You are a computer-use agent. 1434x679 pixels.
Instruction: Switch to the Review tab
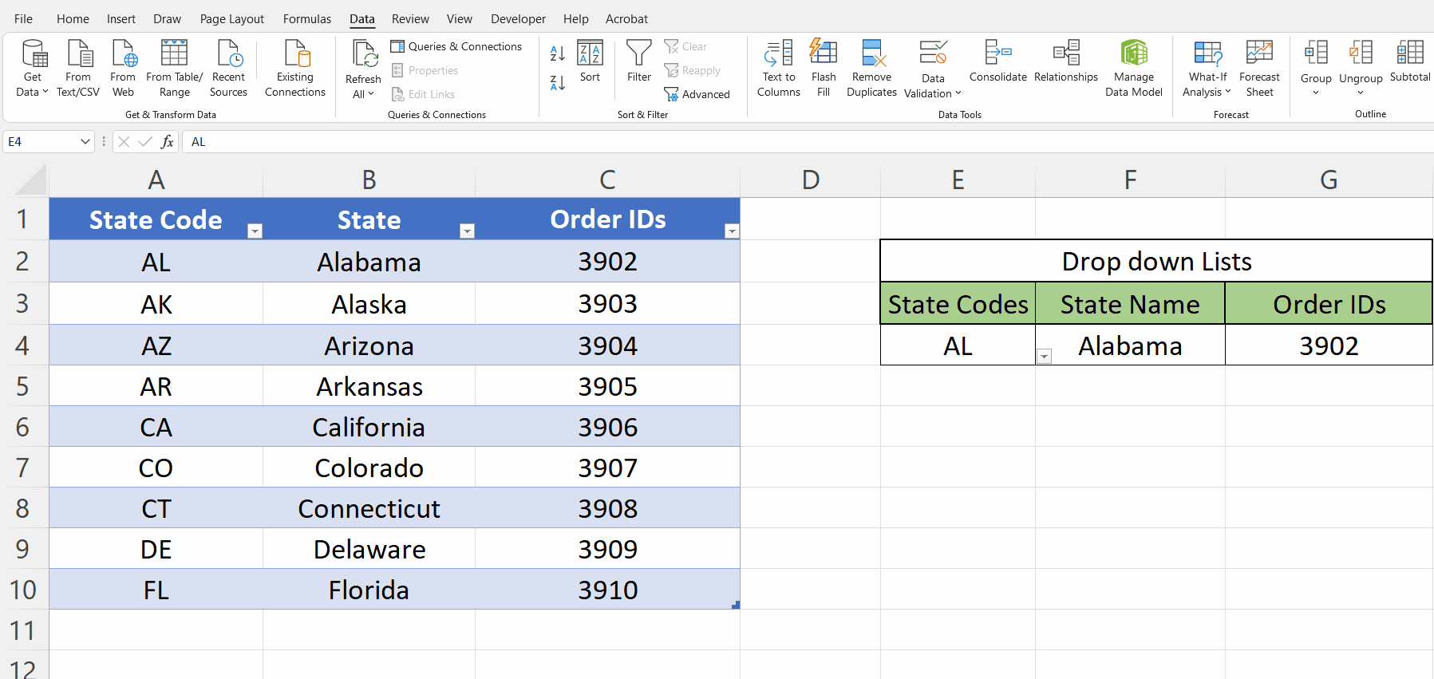[410, 18]
